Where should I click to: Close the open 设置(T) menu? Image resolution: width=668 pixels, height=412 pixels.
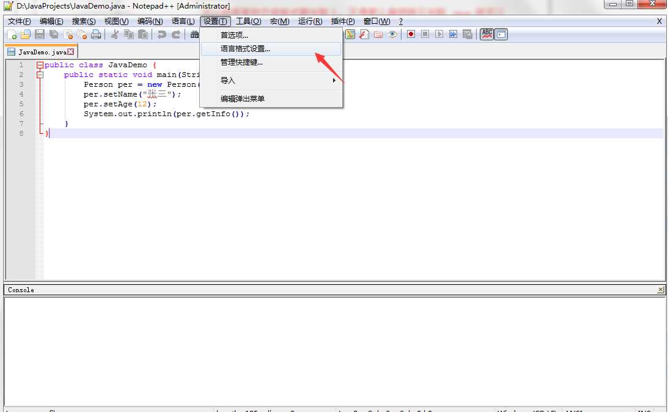point(215,21)
